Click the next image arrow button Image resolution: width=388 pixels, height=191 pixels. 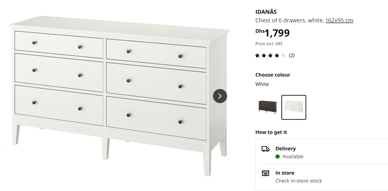(x=220, y=96)
